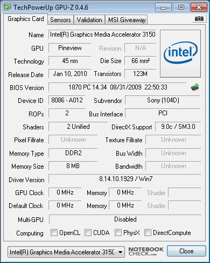Image resolution: width=210 pixels, height=263 pixels.
Task: Click the GPU Clock 0 MHz field
Action: pos(65,192)
